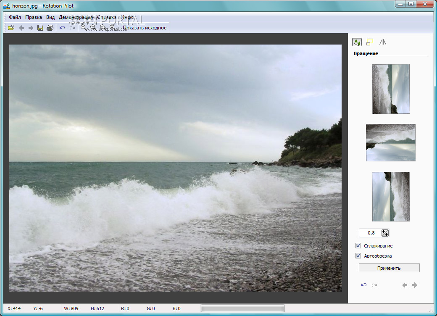437x316 pixels.
Task: Redo action in the top toolbar
Action: [72, 28]
